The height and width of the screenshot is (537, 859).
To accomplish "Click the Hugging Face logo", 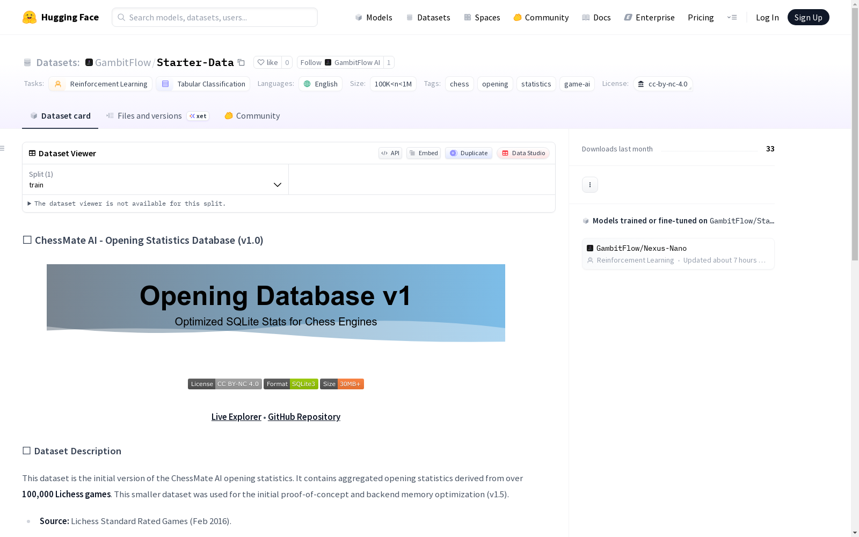I will [61, 17].
